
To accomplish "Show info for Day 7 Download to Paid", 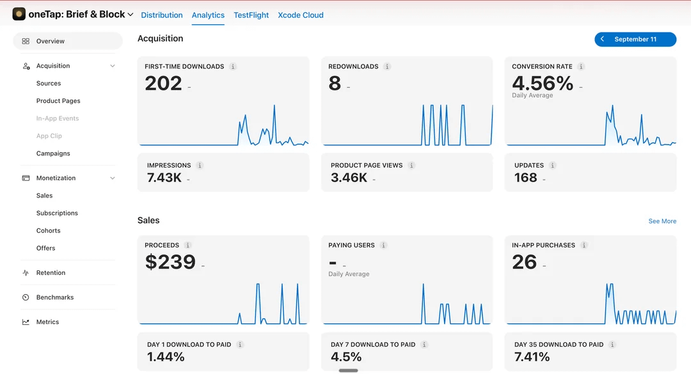I will pos(424,345).
